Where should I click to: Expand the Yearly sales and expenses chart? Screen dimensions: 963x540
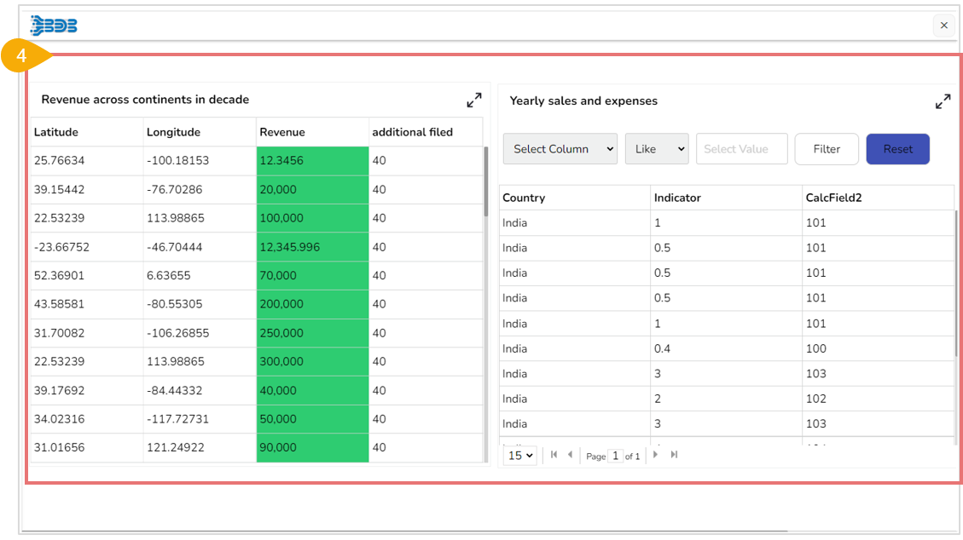coord(943,102)
